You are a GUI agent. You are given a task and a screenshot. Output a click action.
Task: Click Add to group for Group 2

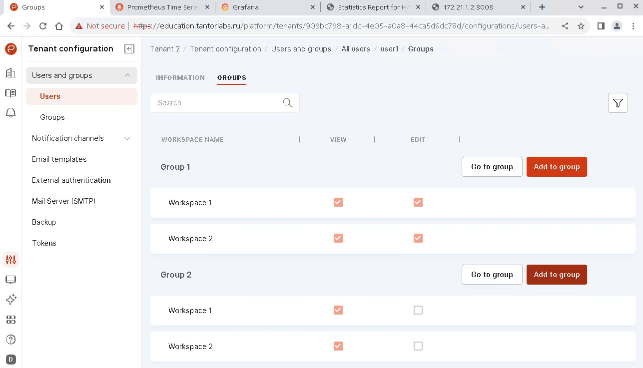point(557,275)
